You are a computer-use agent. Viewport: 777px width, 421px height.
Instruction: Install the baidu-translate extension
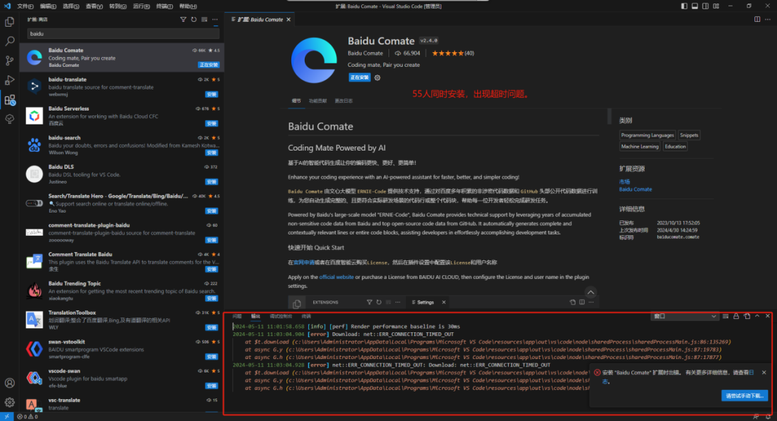point(212,94)
